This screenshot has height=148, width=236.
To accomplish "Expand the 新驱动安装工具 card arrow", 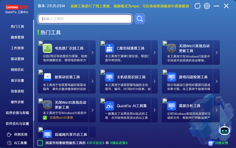I will coord(92,81).
